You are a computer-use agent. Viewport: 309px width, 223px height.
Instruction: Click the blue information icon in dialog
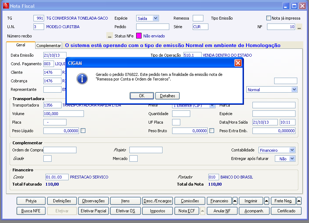(82, 79)
